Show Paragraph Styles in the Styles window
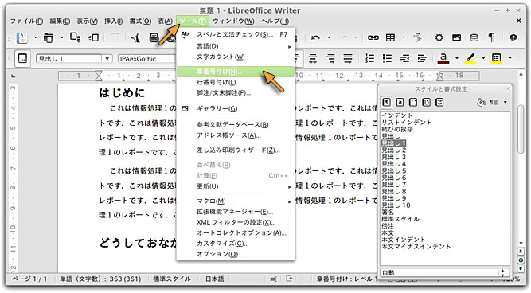Viewport: 531px width, 293px height. [x=386, y=102]
